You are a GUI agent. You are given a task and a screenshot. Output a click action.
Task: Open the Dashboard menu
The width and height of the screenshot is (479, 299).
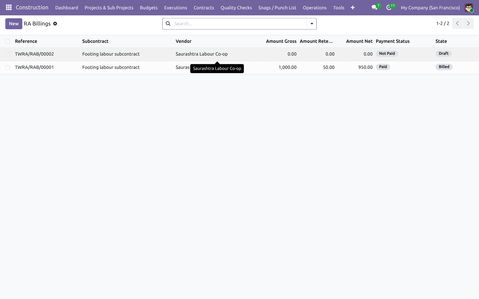(67, 8)
